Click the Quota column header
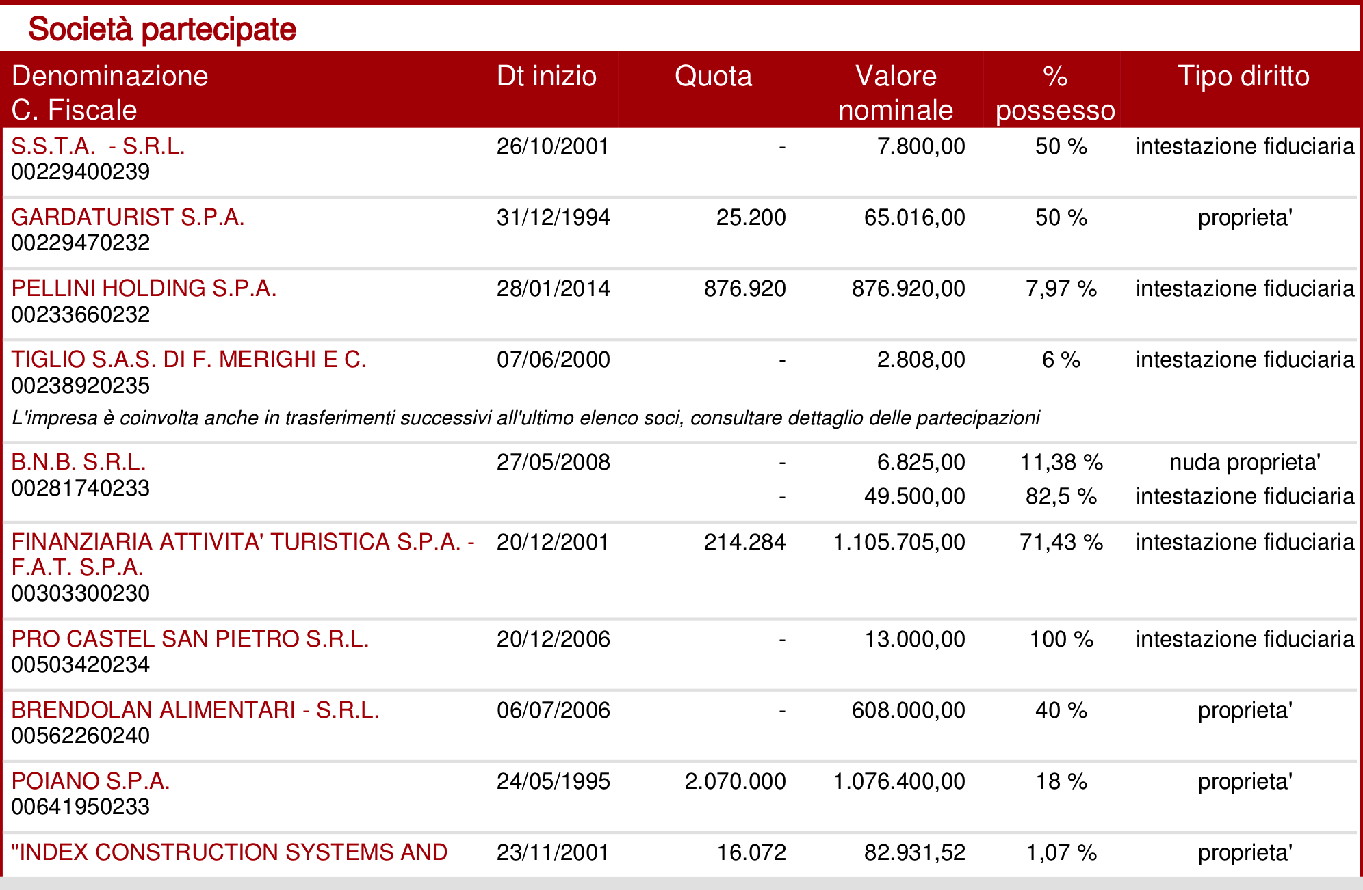Screen dimensions: 1363x890 click(713, 76)
